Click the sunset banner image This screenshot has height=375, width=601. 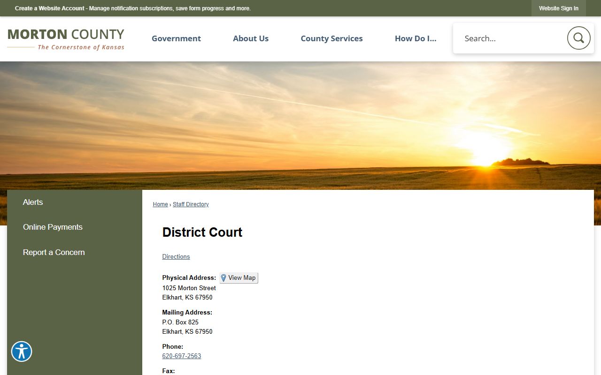300,125
